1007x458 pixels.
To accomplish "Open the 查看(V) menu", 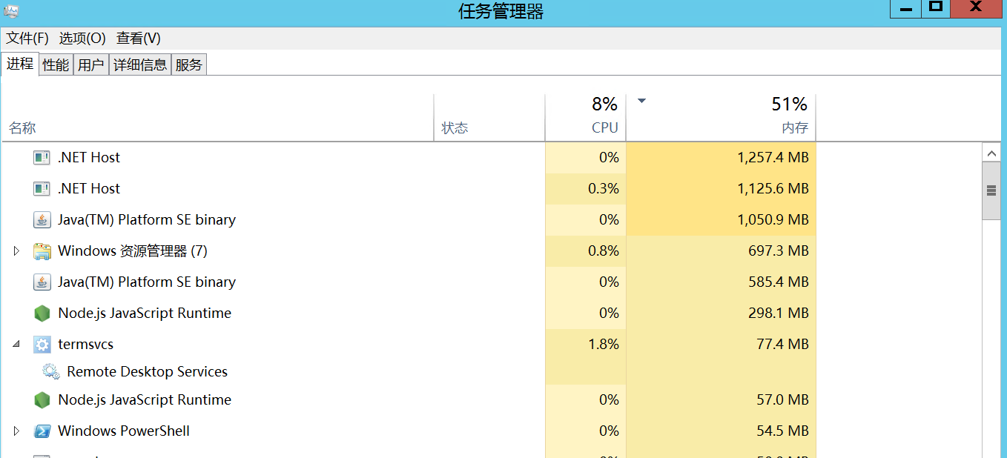I will (139, 39).
